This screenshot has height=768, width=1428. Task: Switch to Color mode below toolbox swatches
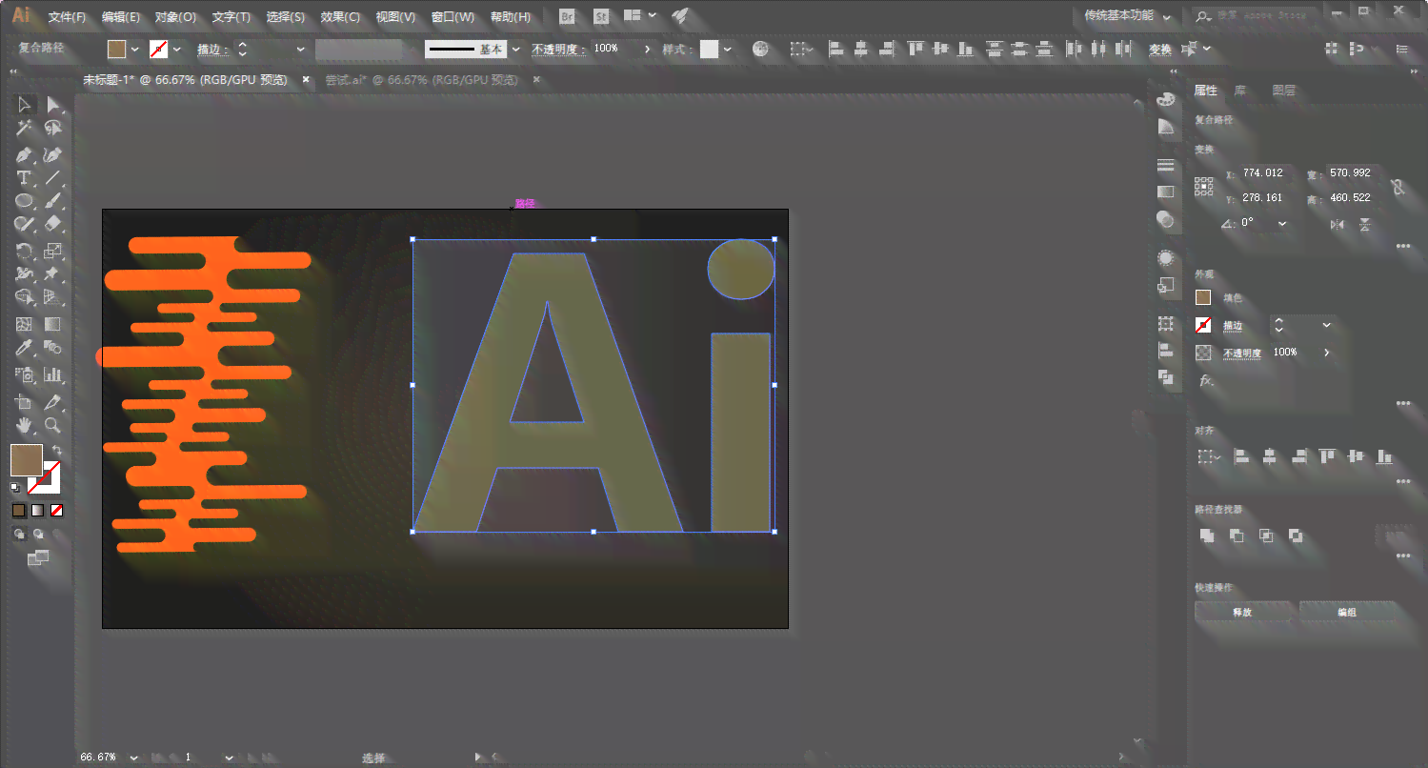click(18, 511)
